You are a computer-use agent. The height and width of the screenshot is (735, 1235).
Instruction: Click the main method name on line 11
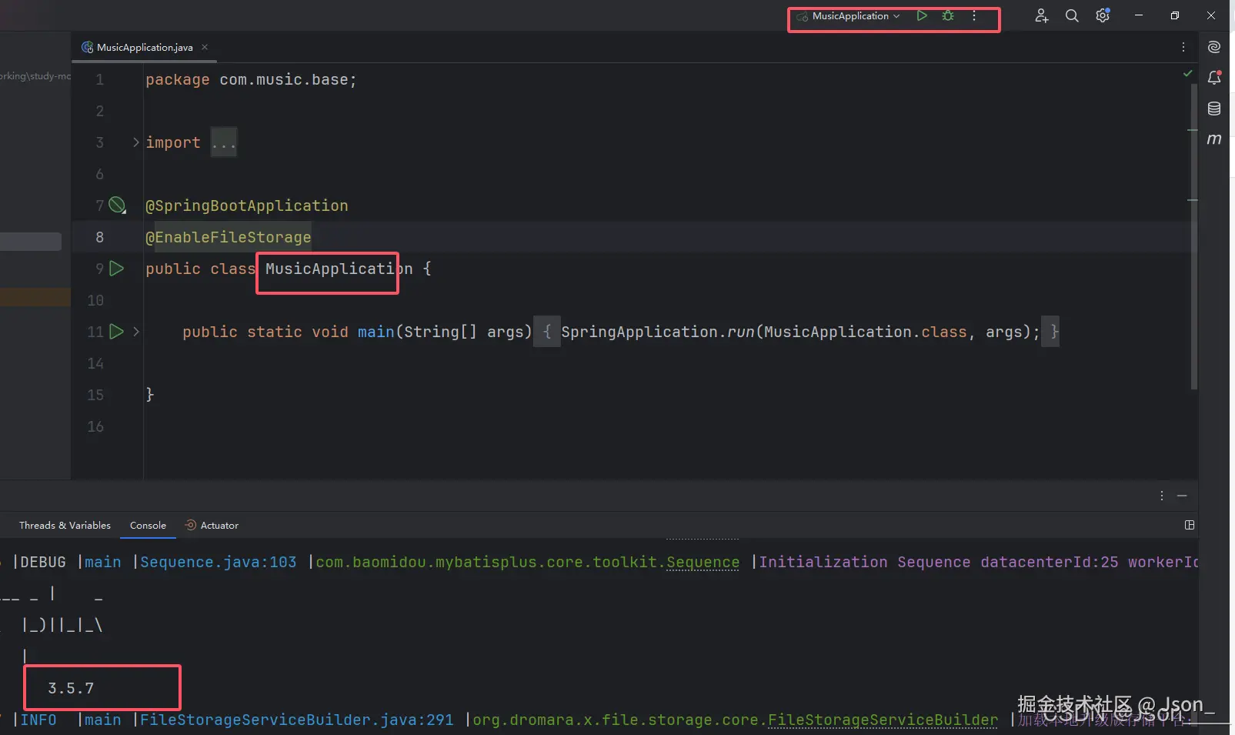tap(376, 332)
